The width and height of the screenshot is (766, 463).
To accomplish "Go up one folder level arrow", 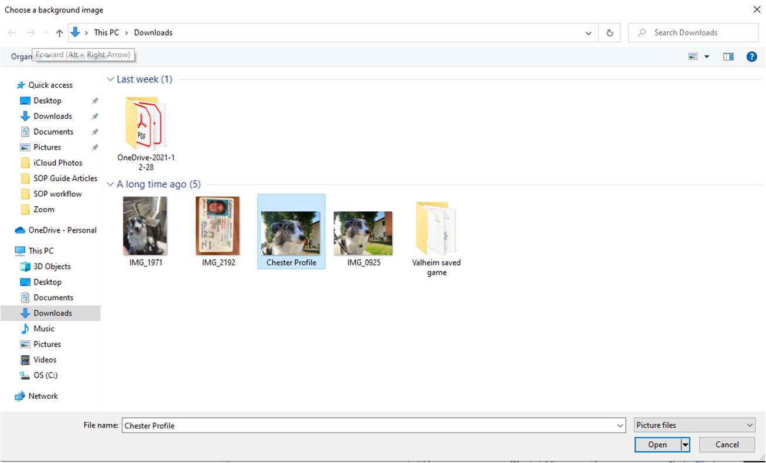I will point(59,33).
